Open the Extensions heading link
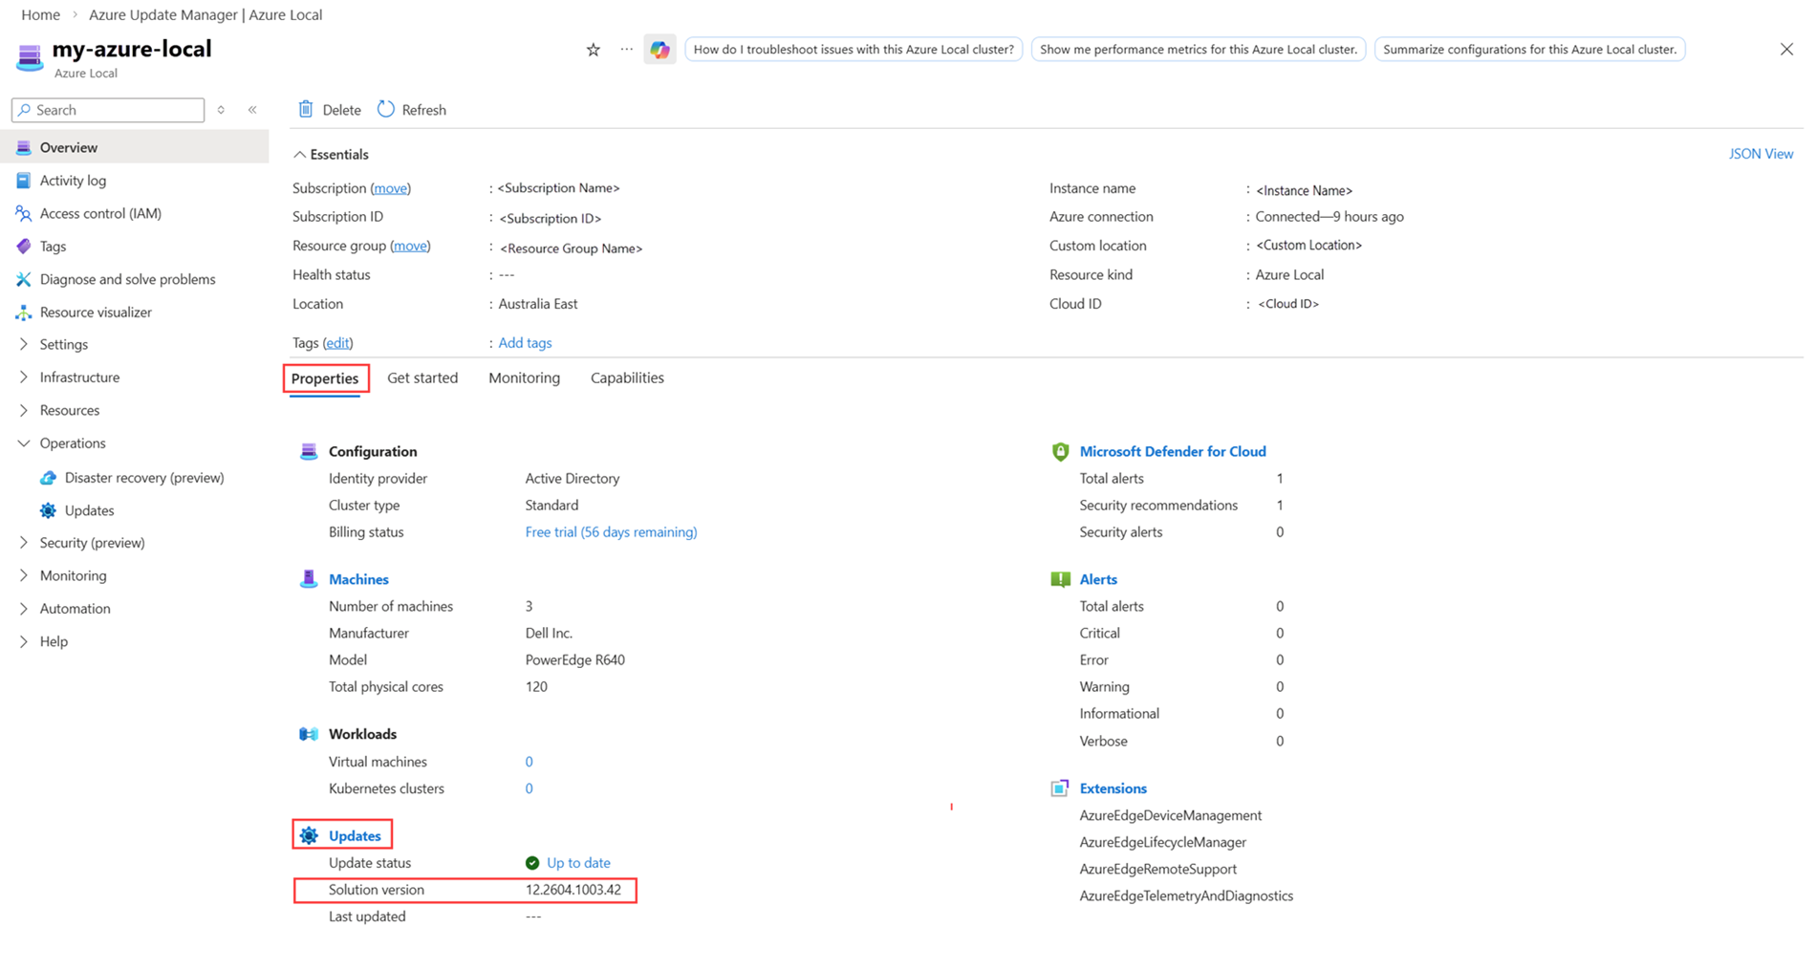1816x971 pixels. coord(1113,788)
